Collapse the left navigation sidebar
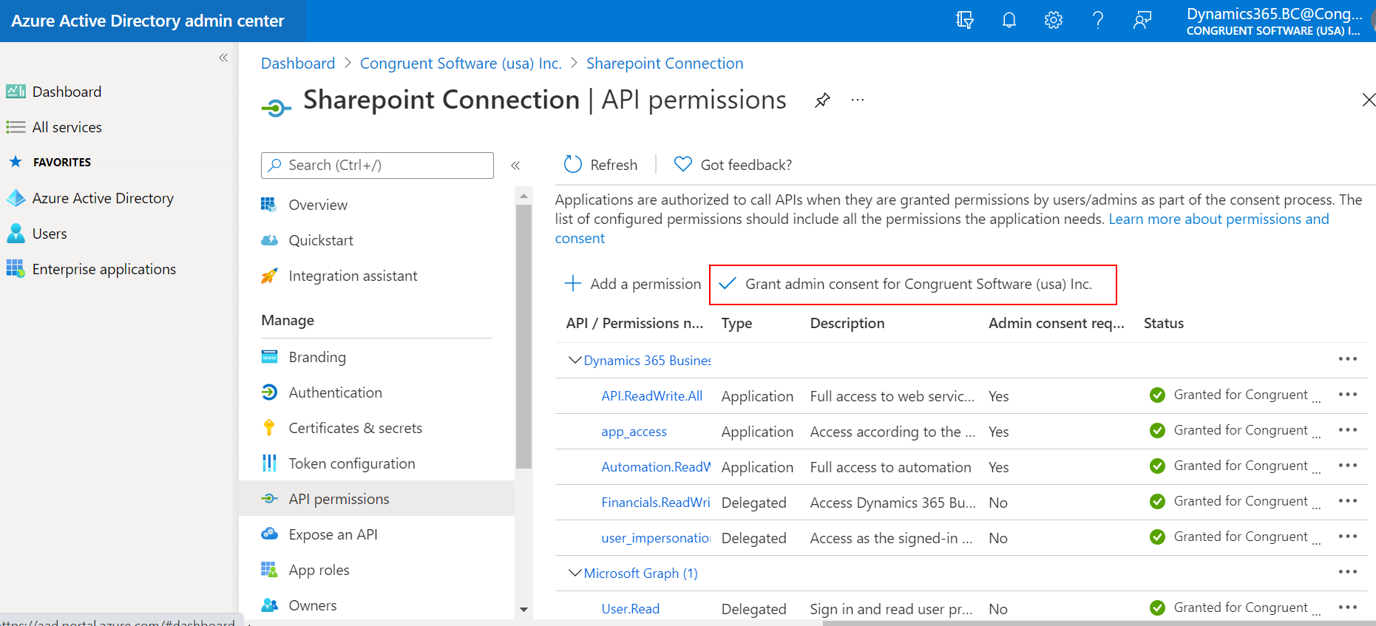1376x626 pixels. tap(223, 58)
